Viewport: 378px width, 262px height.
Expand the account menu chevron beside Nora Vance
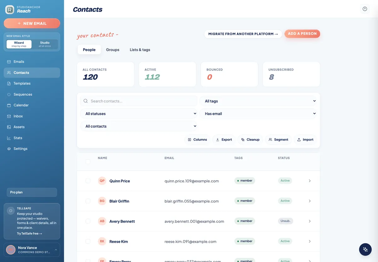[56, 250]
